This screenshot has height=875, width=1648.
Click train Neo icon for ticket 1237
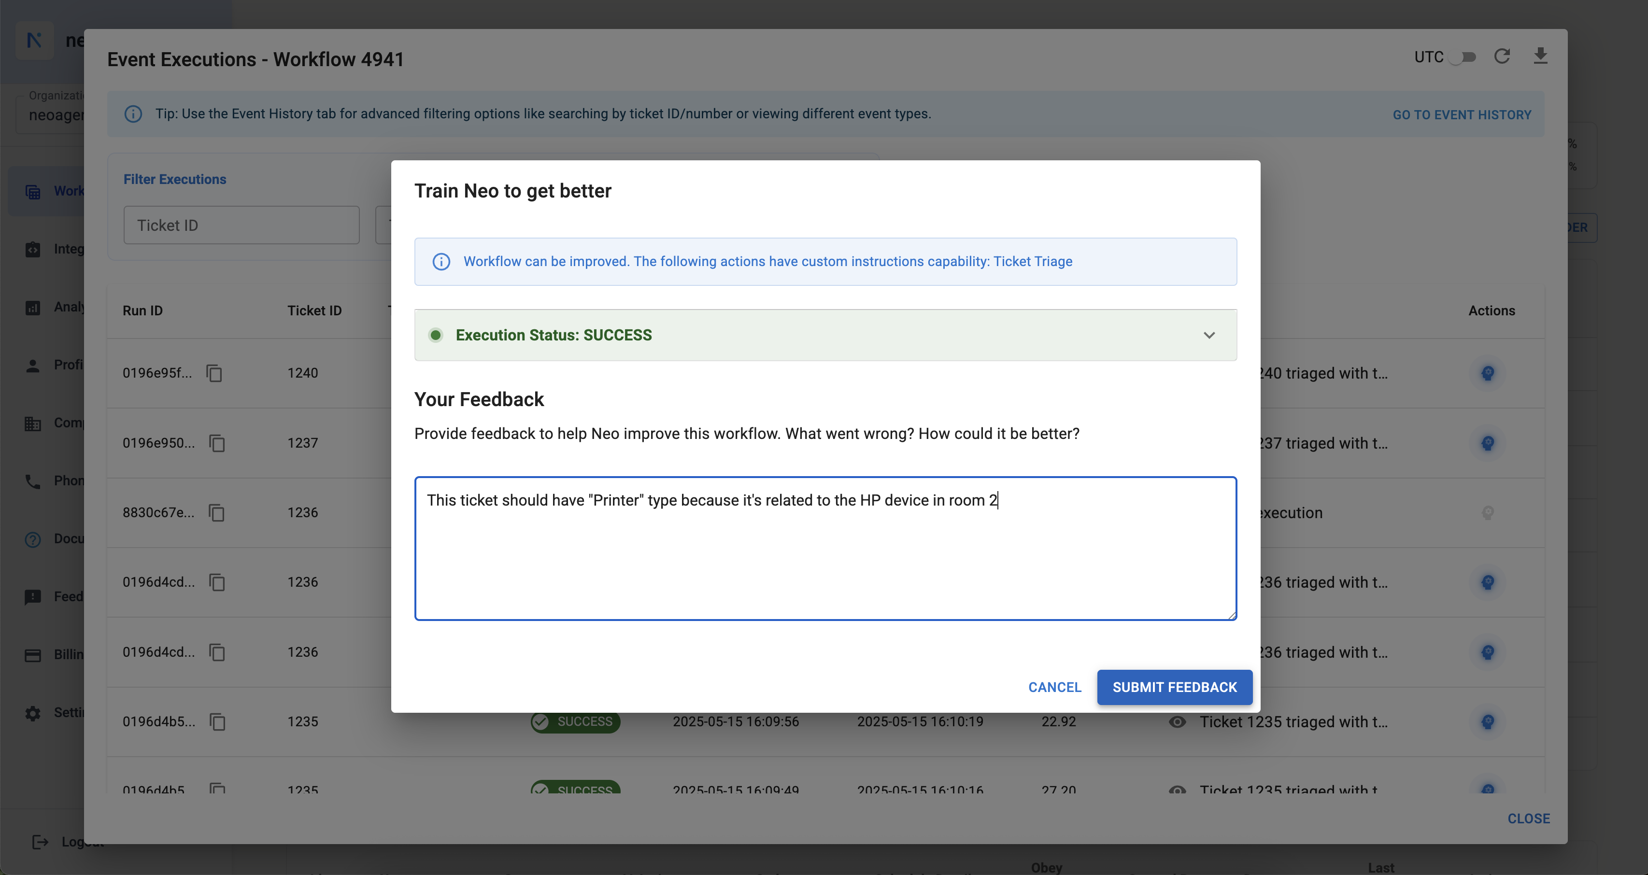1488,443
